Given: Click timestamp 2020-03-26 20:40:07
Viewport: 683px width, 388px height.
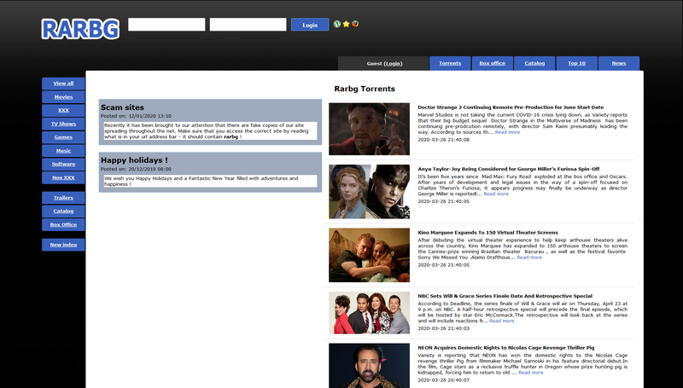Looking at the screenshot, I should pyautogui.click(x=443, y=380).
